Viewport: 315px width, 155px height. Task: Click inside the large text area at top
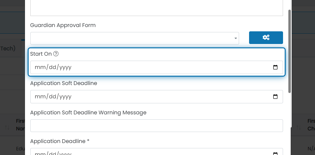pyautogui.click(x=157, y=8)
